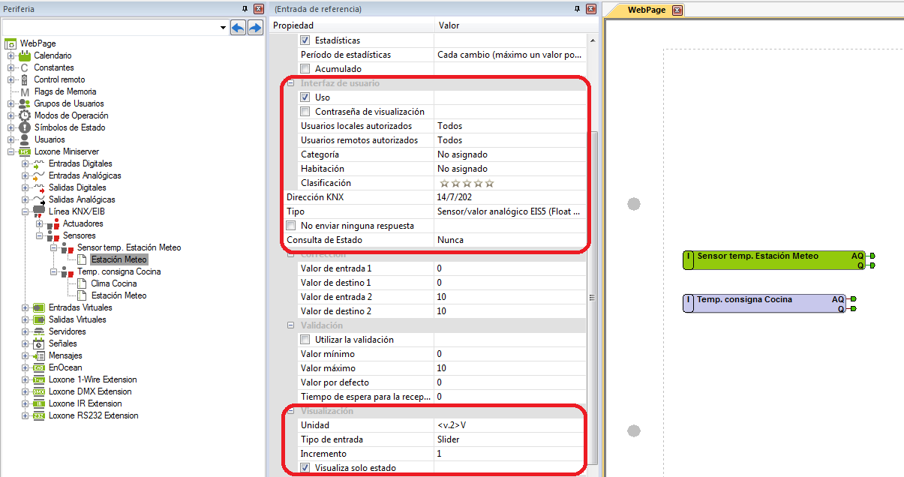This screenshot has height=477, width=904.
Task: Click the Línea KNX/EIB icon
Action: click(40, 211)
